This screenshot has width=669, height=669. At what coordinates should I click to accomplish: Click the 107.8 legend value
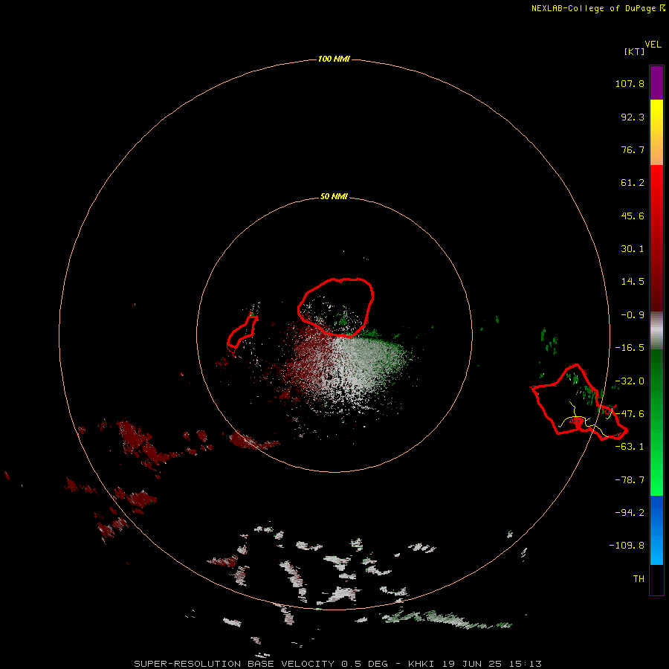(630, 83)
